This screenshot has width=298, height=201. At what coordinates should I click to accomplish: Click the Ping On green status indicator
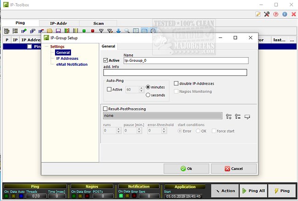click(6, 196)
